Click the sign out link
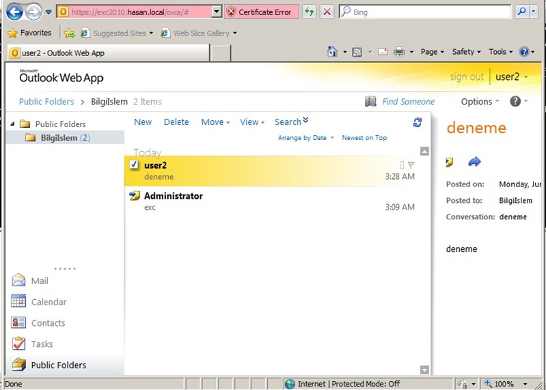 [x=467, y=77]
